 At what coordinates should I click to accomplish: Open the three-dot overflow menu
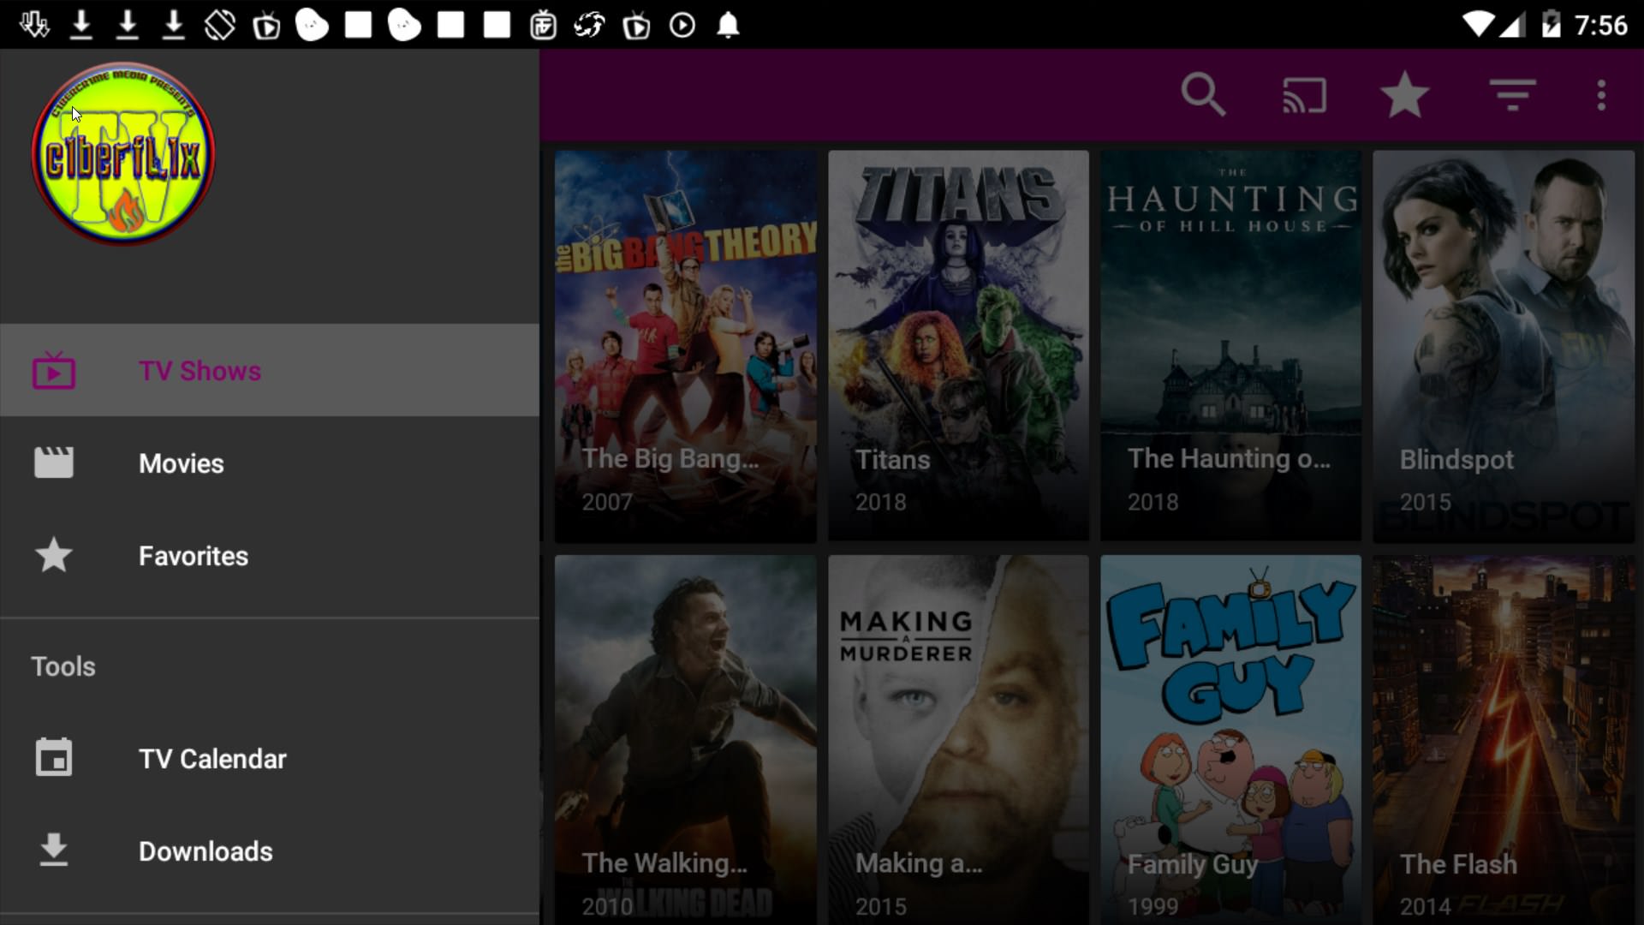click(x=1601, y=95)
